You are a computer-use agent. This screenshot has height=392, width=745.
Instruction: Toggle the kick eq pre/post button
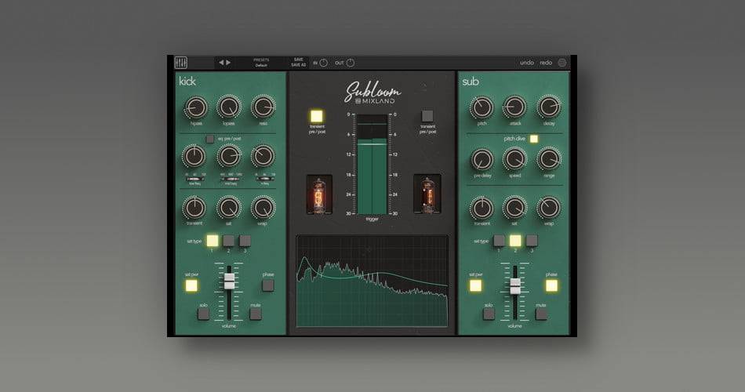(210, 139)
